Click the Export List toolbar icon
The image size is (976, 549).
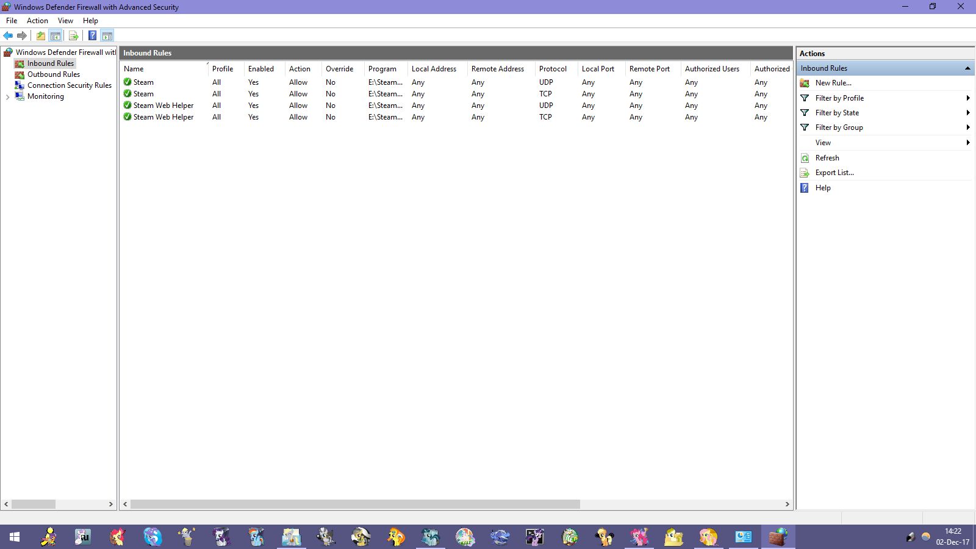(74, 35)
